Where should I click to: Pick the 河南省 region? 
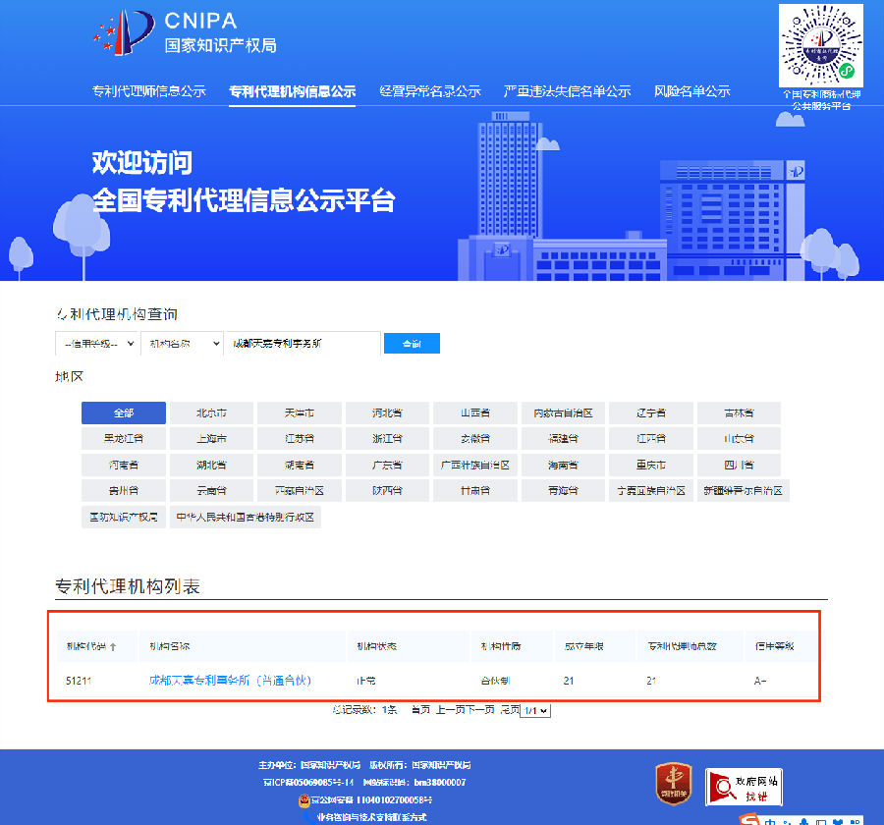(x=124, y=465)
